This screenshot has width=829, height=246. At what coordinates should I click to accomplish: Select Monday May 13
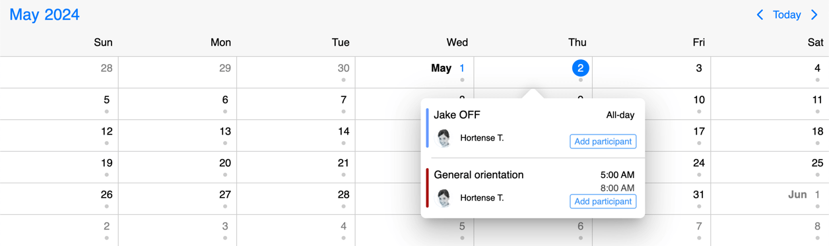click(x=225, y=131)
